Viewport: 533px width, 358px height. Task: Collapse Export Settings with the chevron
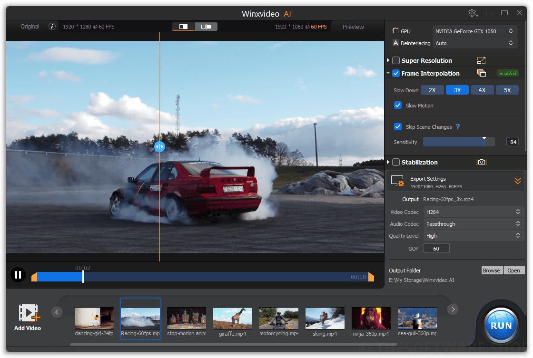coord(517,181)
